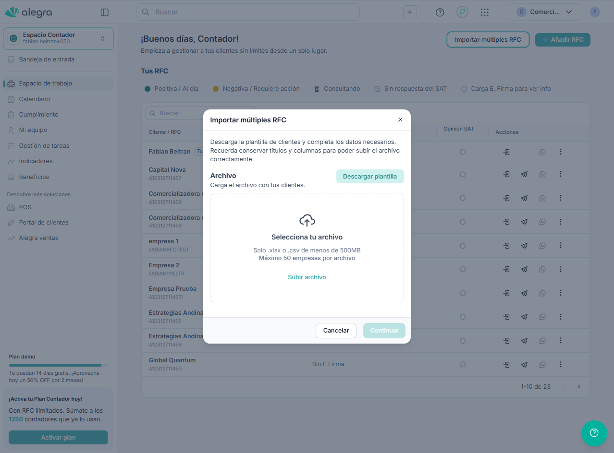
Task: Open the floating help chat button
Action: pyautogui.click(x=594, y=433)
